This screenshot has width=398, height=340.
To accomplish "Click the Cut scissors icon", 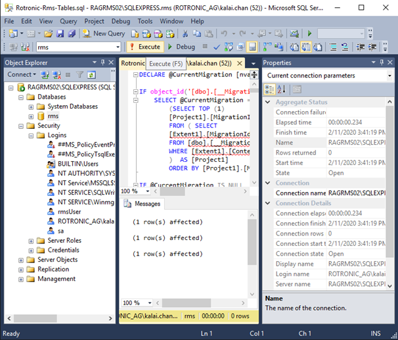I will (x=185, y=34).
